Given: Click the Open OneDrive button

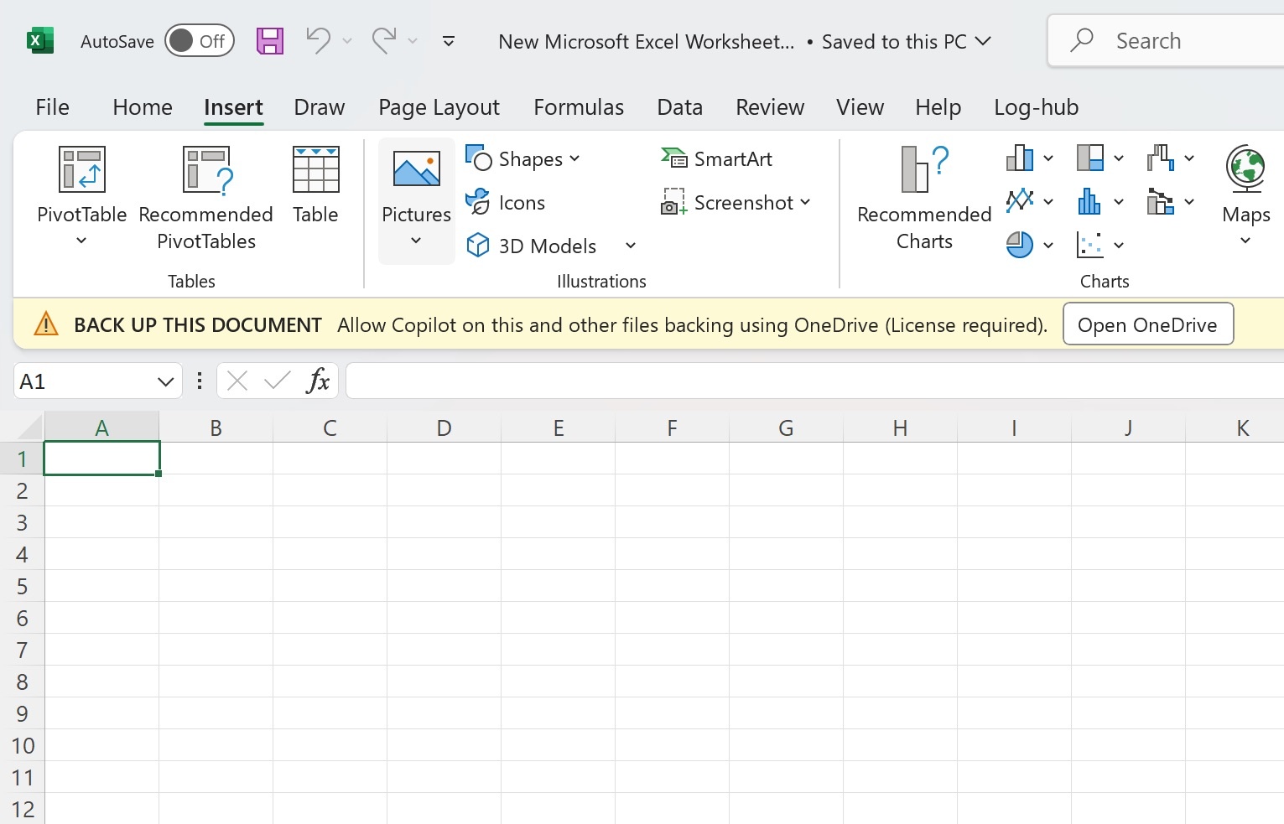Looking at the screenshot, I should (1147, 324).
